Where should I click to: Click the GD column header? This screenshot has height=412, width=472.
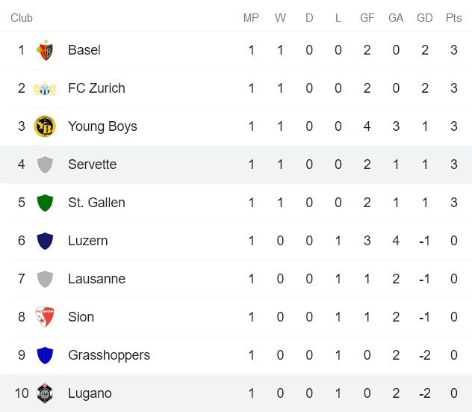[424, 18]
